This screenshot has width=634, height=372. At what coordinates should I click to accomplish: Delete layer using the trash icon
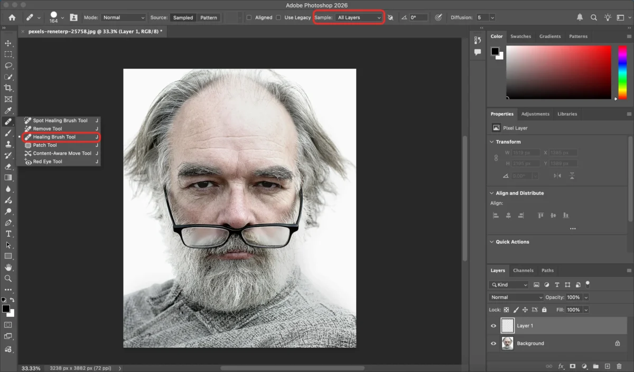(x=619, y=366)
